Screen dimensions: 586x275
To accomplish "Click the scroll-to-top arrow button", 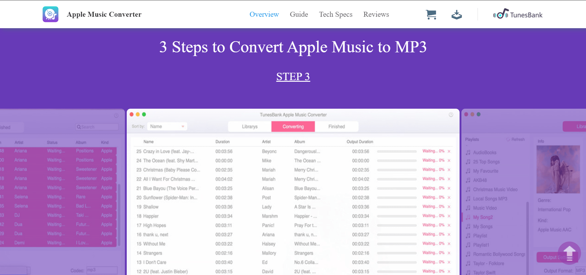I will 569,253.
